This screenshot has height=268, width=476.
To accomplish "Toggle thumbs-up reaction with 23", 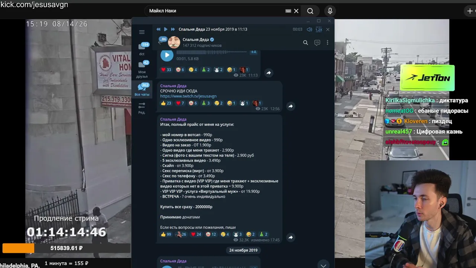I will (166, 103).
